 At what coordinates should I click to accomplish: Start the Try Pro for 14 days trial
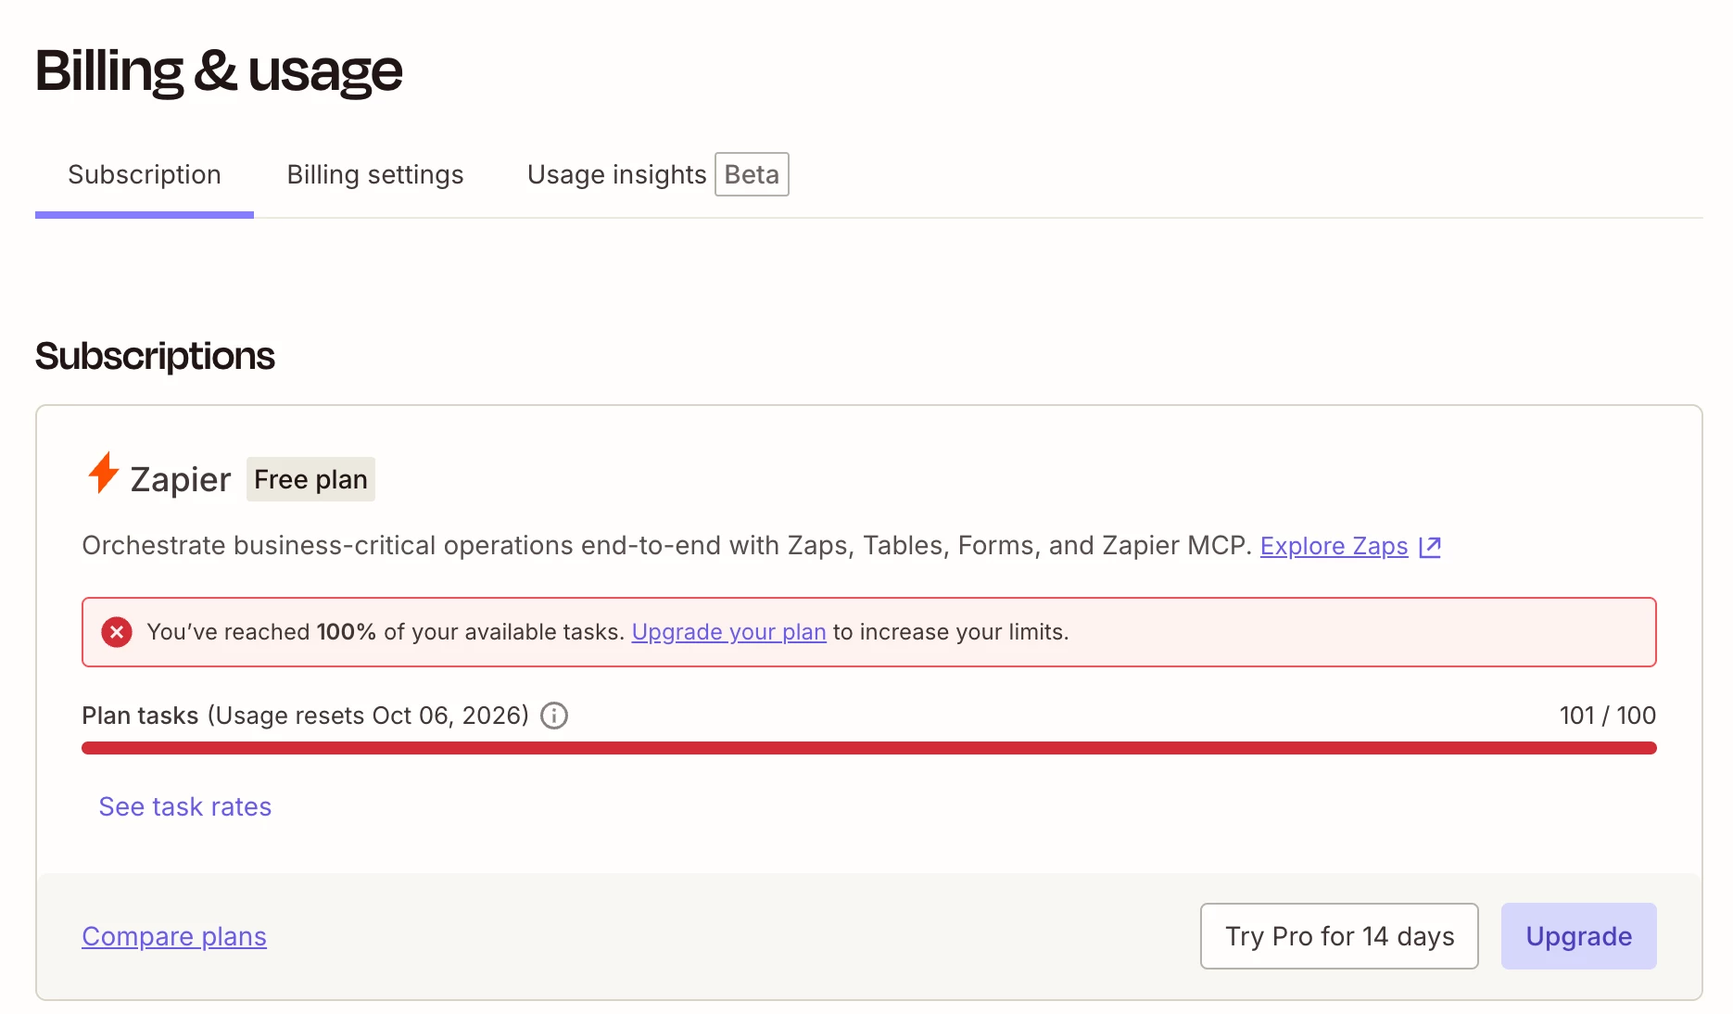[1339, 936]
